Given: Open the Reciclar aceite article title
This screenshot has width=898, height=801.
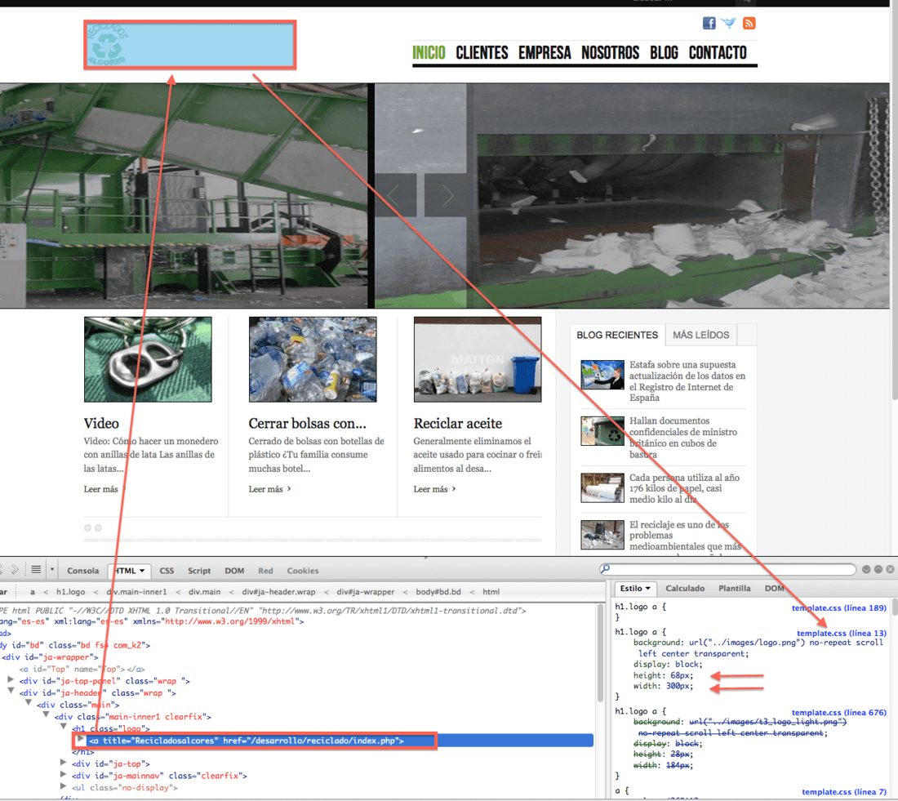Looking at the screenshot, I should click(x=458, y=424).
